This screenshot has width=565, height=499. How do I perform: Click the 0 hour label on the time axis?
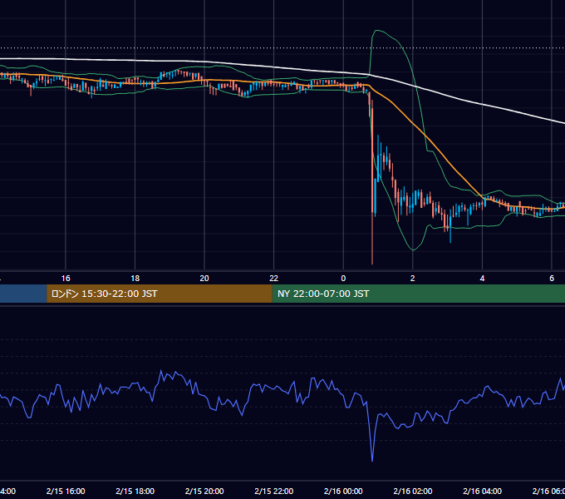pos(343,278)
